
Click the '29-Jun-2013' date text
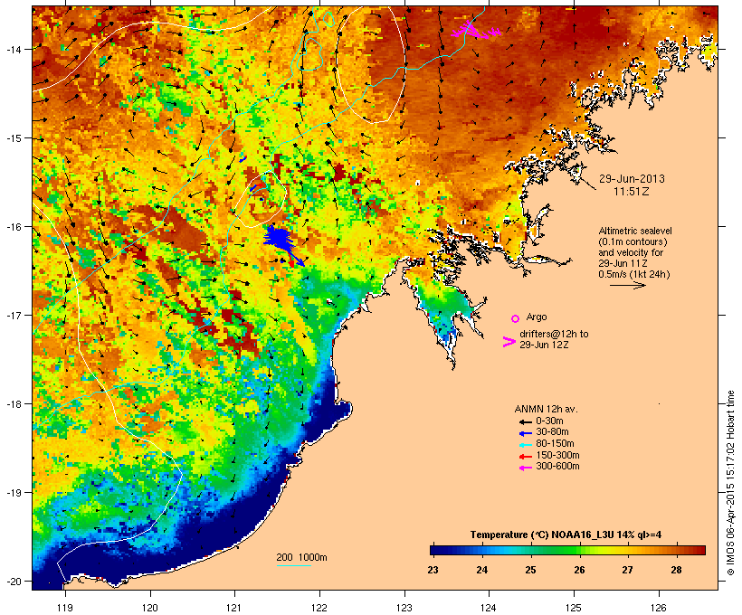point(632,179)
